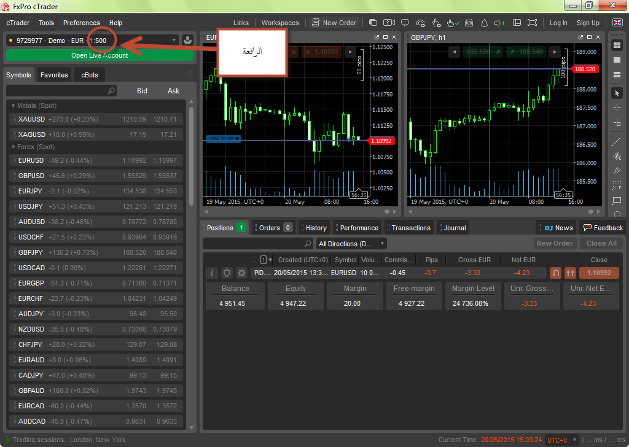Open the Orders tab
Image resolution: width=629 pixels, height=447 pixels.
pos(273,228)
